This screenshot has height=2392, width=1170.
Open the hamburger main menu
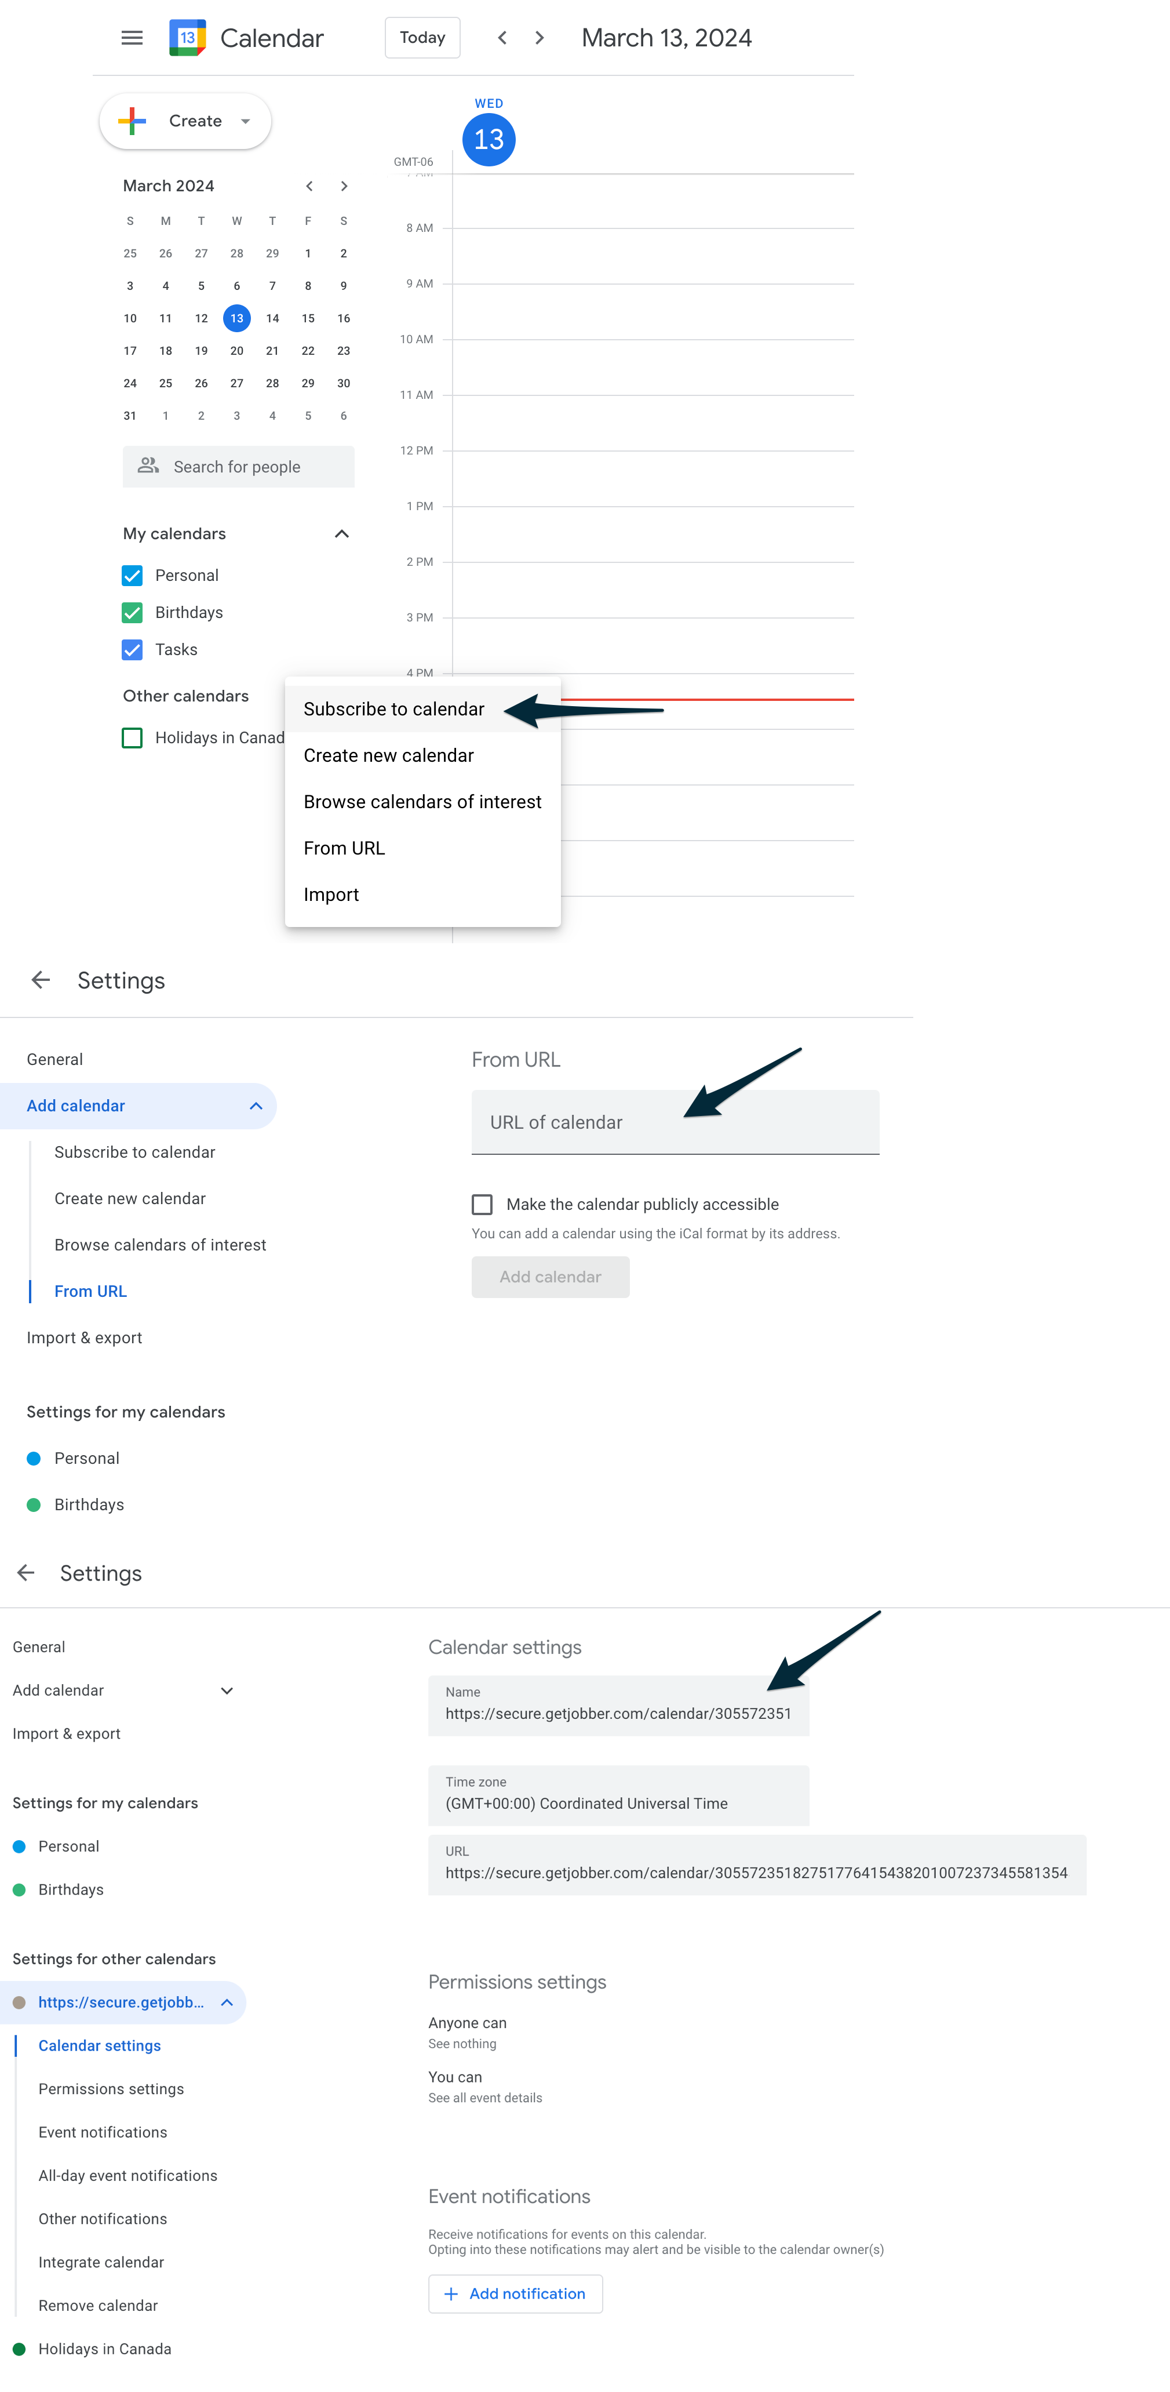pyautogui.click(x=132, y=38)
